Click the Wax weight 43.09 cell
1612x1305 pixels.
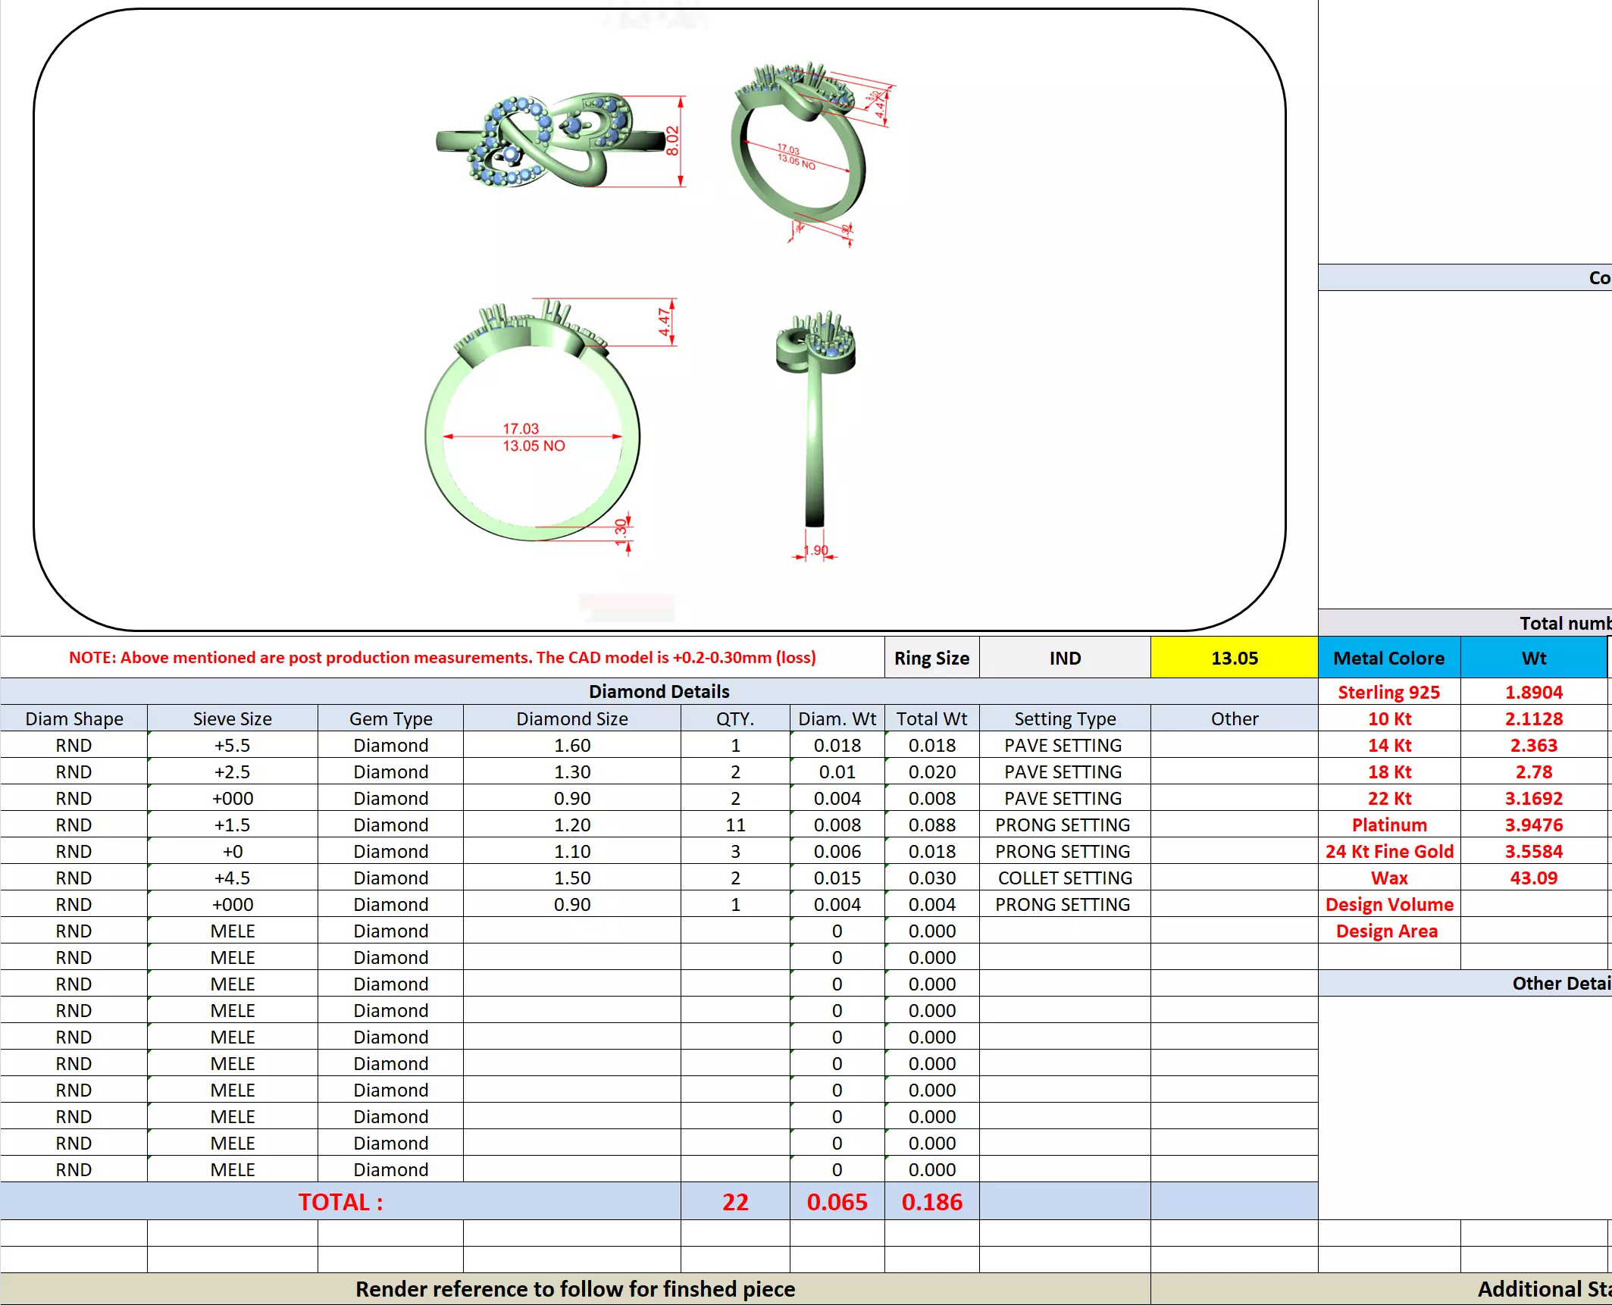1532,878
